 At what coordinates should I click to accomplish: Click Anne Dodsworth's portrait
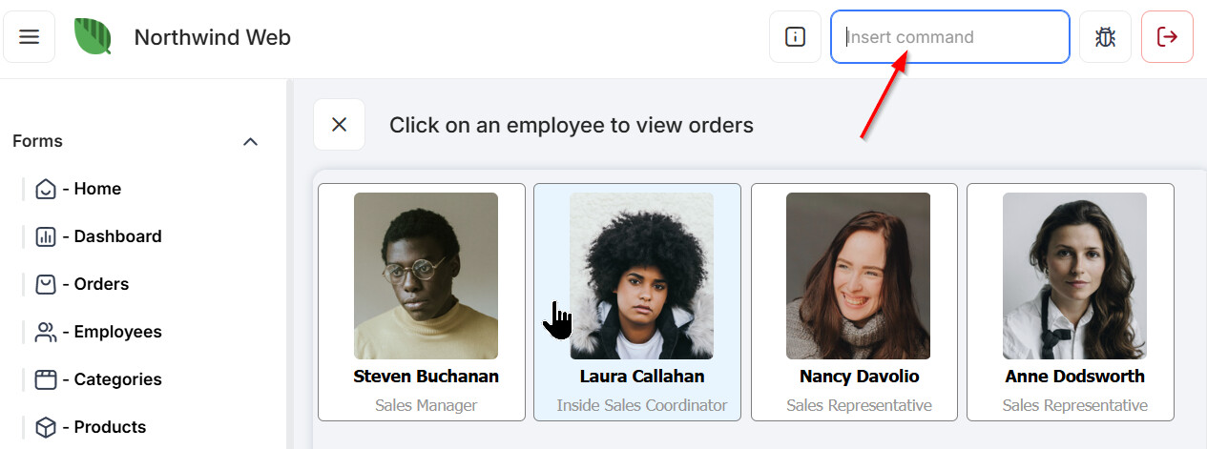(x=1074, y=276)
